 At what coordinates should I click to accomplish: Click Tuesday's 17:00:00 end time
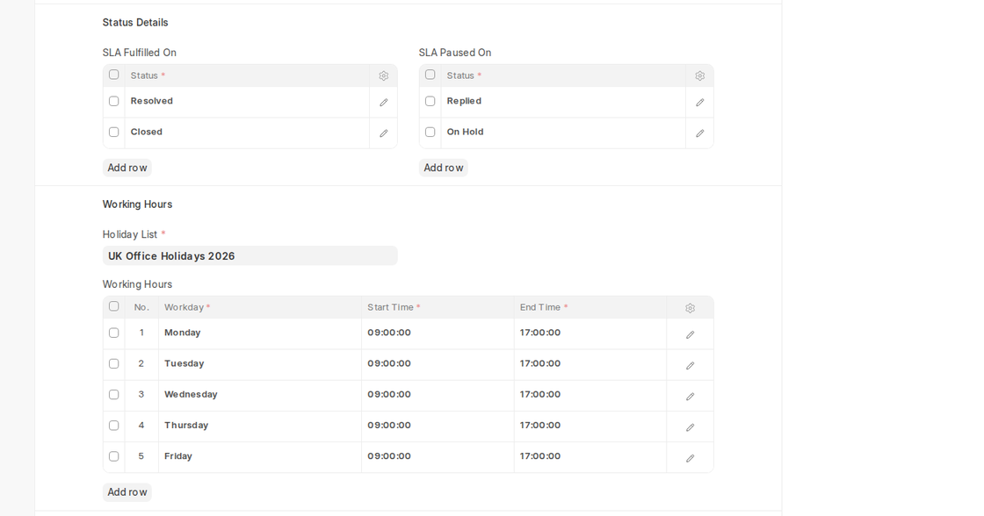coord(590,363)
